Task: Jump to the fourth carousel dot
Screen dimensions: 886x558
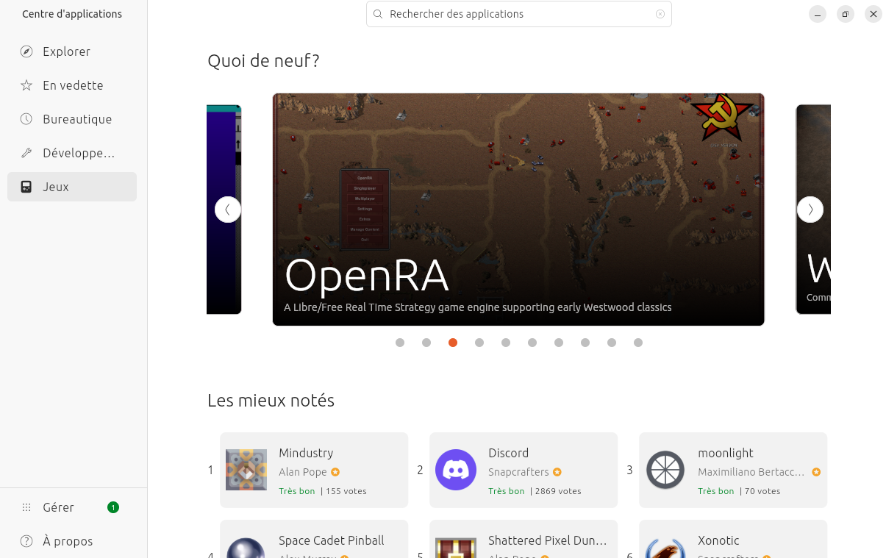Action: point(479,343)
